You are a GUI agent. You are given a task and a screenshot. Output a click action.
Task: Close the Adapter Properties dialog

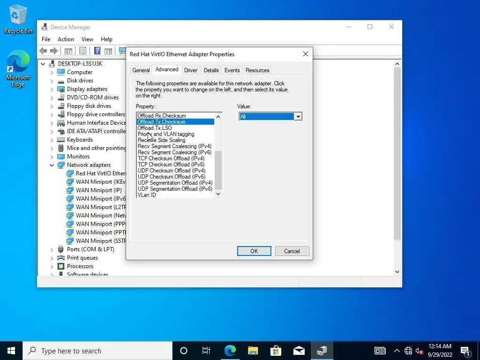click(306, 54)
